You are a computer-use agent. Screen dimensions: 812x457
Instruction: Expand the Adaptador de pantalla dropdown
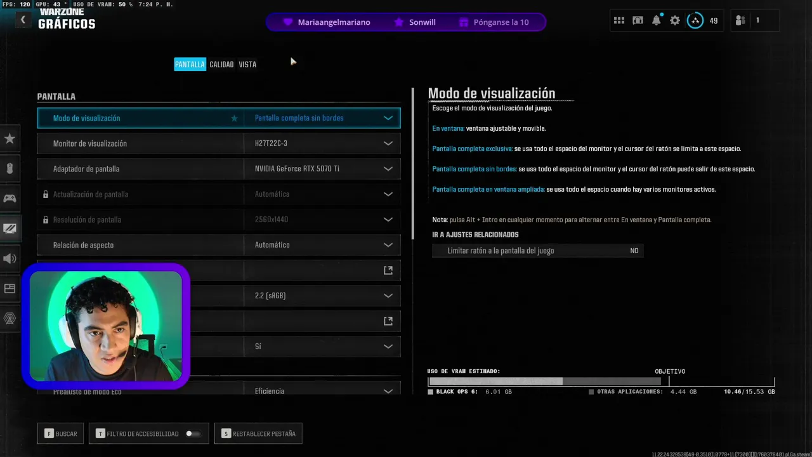(x=388, y=169)
